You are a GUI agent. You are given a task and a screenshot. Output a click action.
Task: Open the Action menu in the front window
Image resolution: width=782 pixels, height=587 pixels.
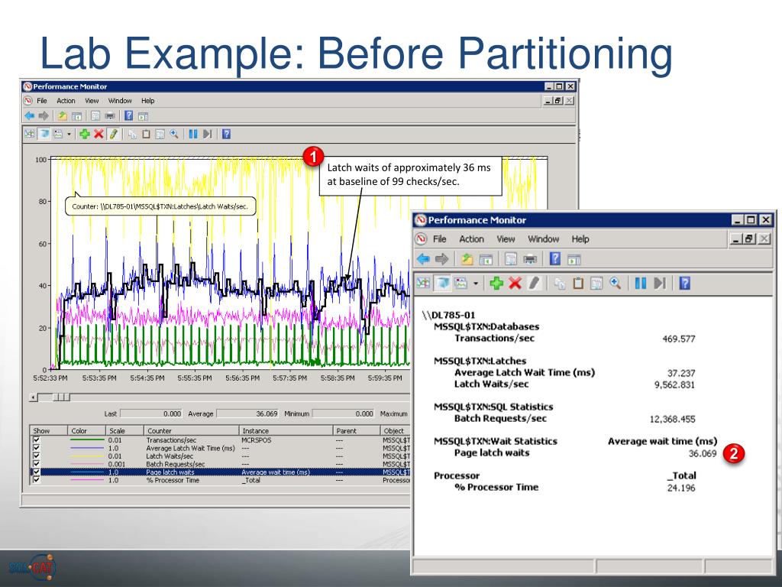pos(471,239)
